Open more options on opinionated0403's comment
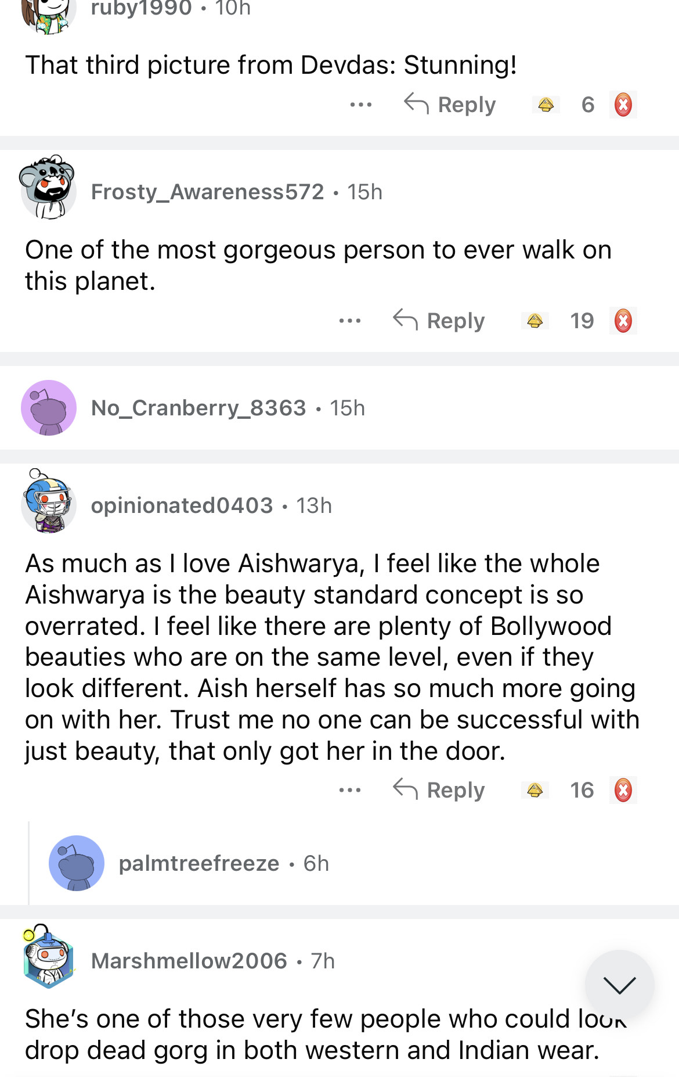Screen dimensions: 679x1077 (349, 790)
